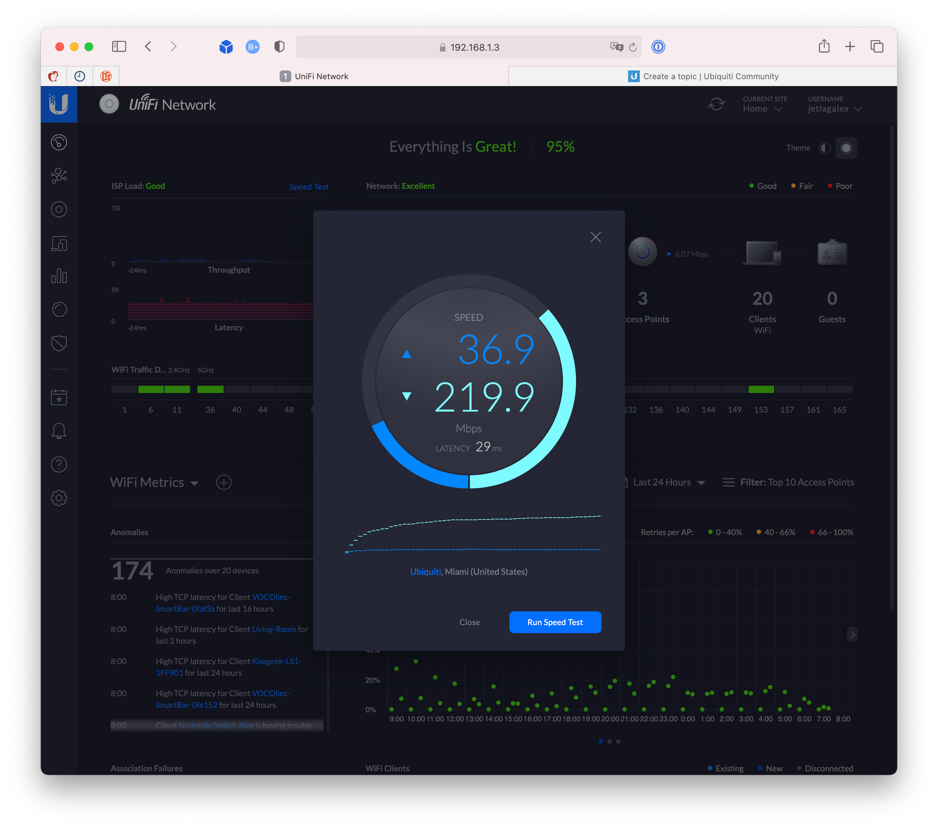Open the Threat Management shield icon
938x829 pixels.
pyautogui.click(x=59, y=343)
